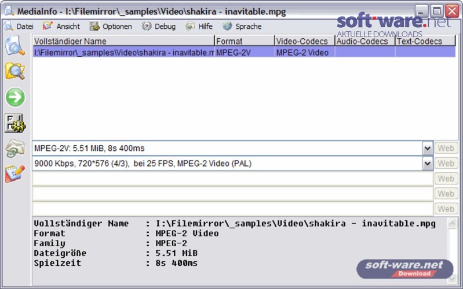Click the details pane scroll up arrow
The height and width of the screenshot is (289, 463).
coord(452,223)
